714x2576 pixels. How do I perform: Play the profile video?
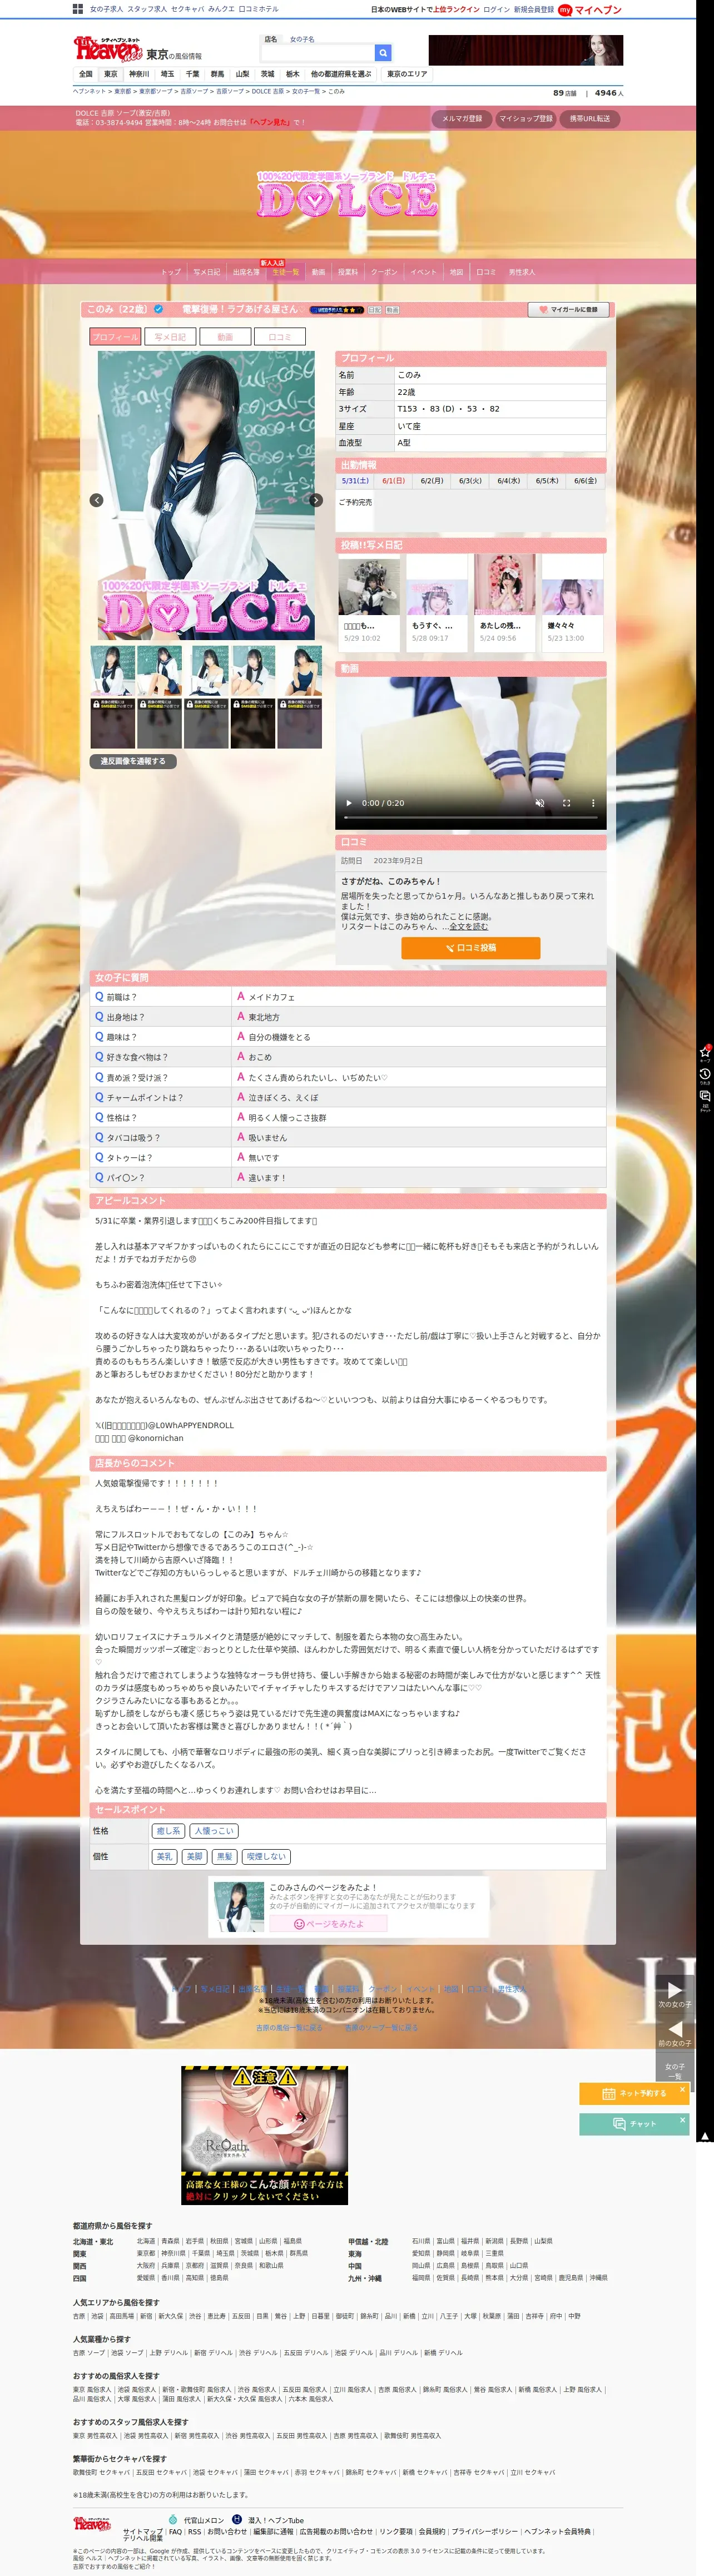(x=349, y=803)
